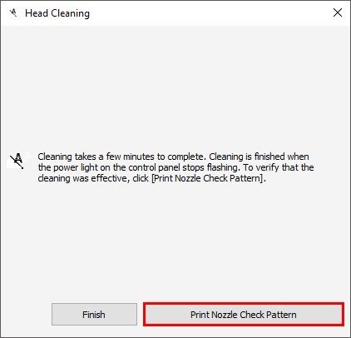Click the empty space left of Finish
The image size is (351, 338).
point(27,315)
